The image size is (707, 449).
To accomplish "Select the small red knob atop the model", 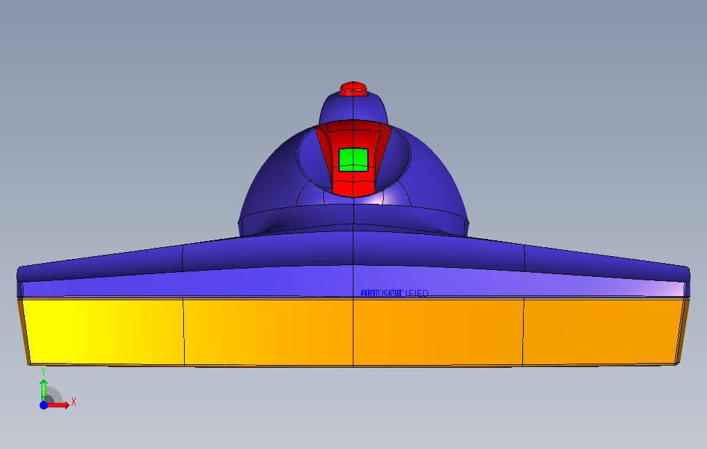I will click(x=353, y=89).
